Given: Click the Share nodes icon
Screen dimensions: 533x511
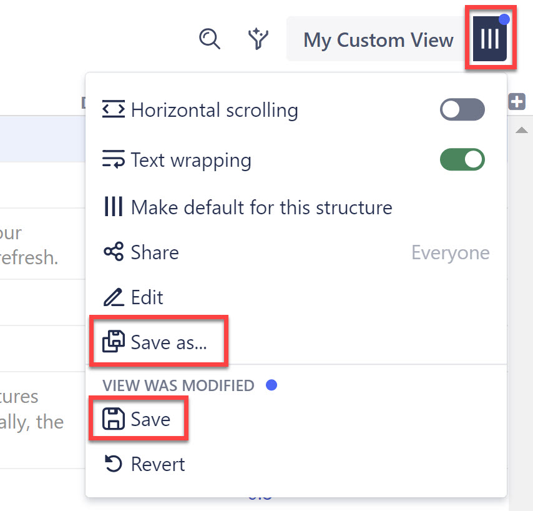Looking at the screenshot, I should click(x=113, y=252).
